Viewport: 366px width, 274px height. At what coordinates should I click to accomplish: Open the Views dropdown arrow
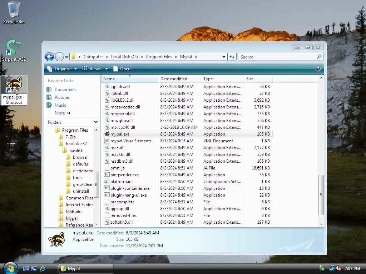(107, 69)
